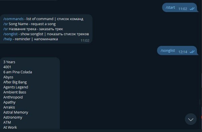Tap the /commands command link
Viewport: 202px width, 132px height.
click(x=13, y=19)
